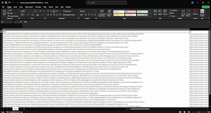Open the Terabox ribbon tab
211x113 pixels.
pyautogui.click(x=68, y=7)
